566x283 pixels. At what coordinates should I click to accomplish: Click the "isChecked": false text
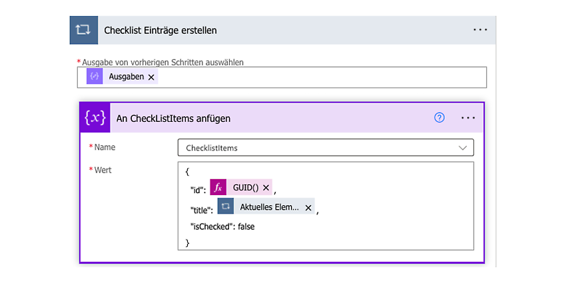[x=222, y=226]
